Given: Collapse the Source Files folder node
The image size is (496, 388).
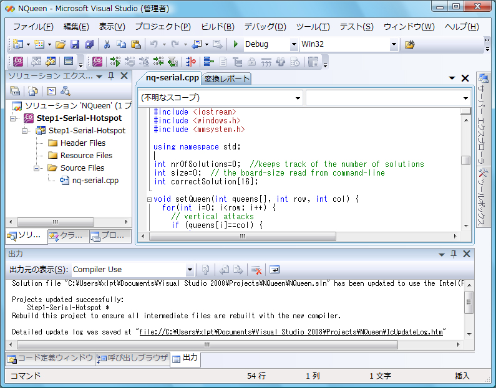Looking at the screenshot, I should click(x=37, y=168).
